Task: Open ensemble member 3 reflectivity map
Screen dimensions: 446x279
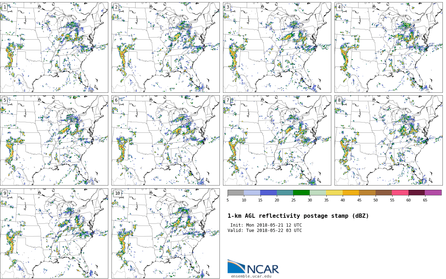Action: pyautogui.click(x=277, y=47)
